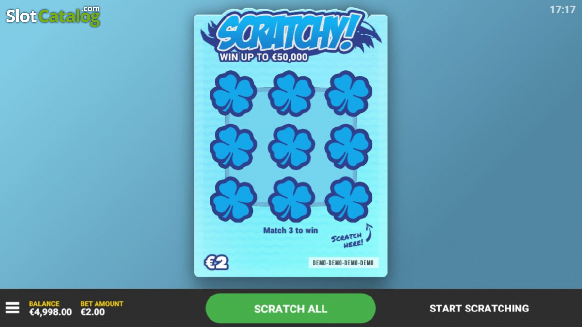Click the Balance display

50,308
